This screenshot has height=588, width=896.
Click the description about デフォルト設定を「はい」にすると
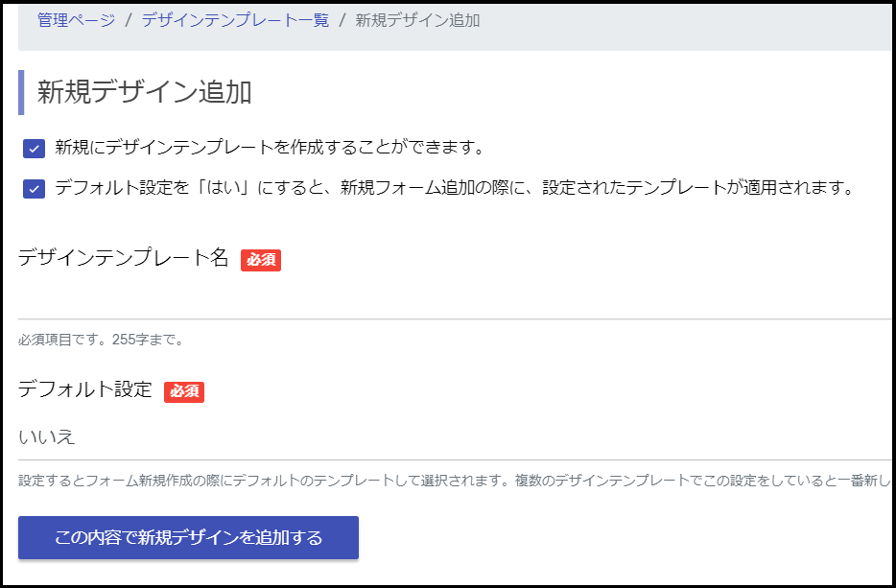click(455, 188)
